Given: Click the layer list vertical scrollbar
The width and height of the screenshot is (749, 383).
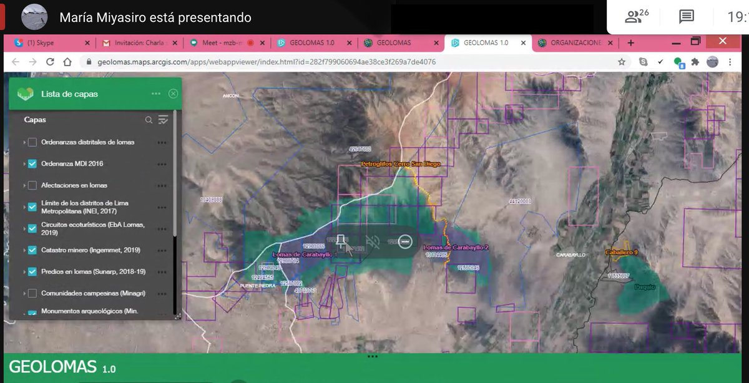Looking at the screenshot, I should pyautogui.click(x=175, y=175).
